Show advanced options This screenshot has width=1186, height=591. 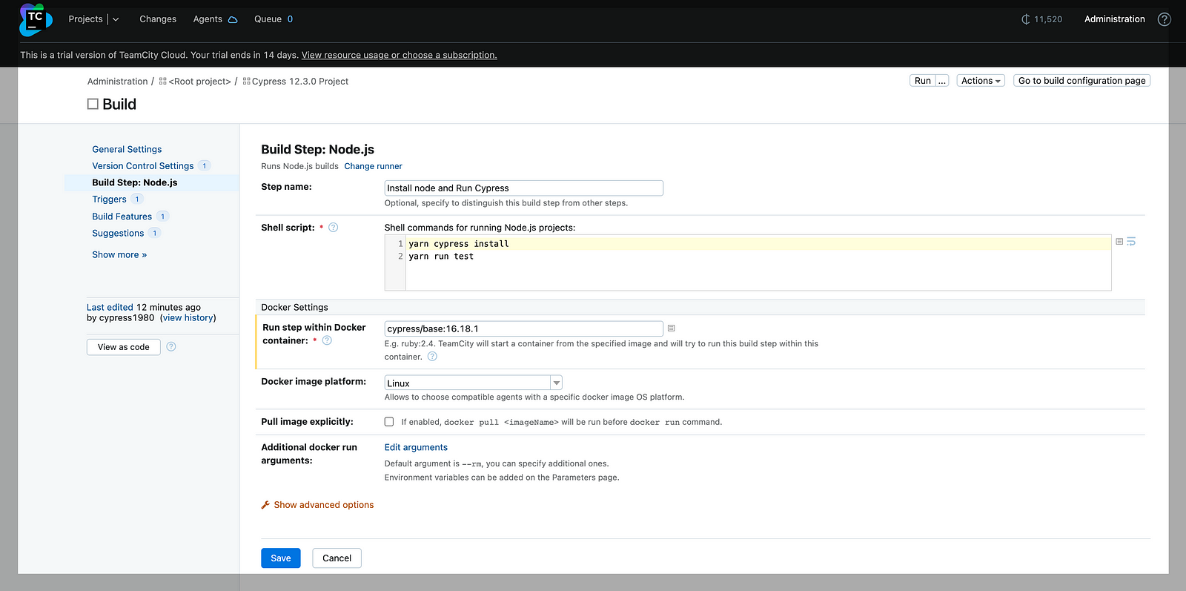pos(324,505)
